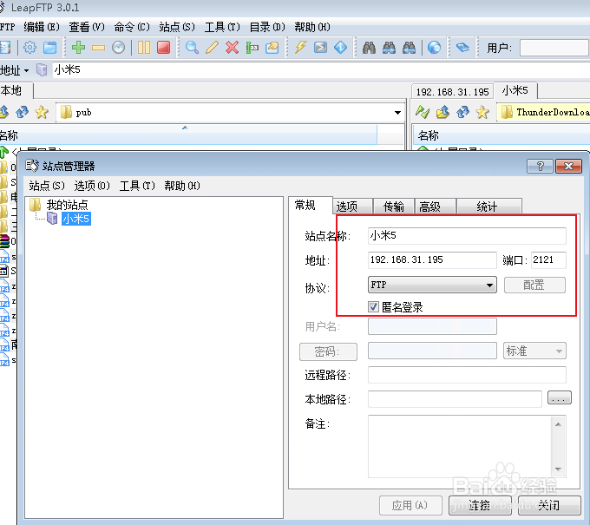The height and width of the screenshot is (525, 590).
Task: Click the 关闭 button
Action: tap(549, 505)
